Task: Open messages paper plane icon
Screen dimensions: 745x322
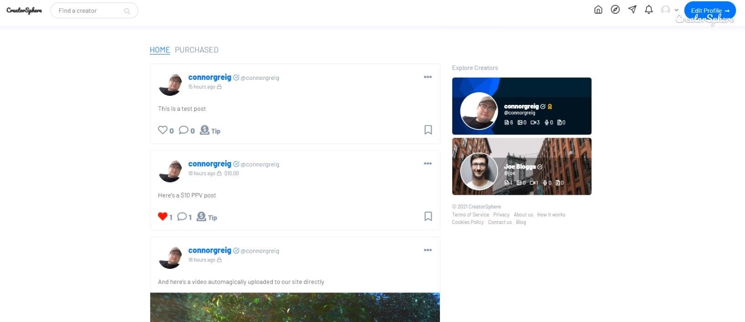Action: (632, 10)
